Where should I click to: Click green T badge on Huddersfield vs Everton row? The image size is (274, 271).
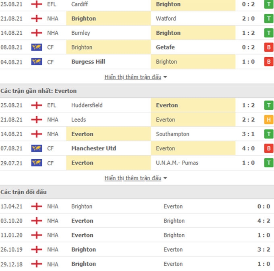pos(269,105)
